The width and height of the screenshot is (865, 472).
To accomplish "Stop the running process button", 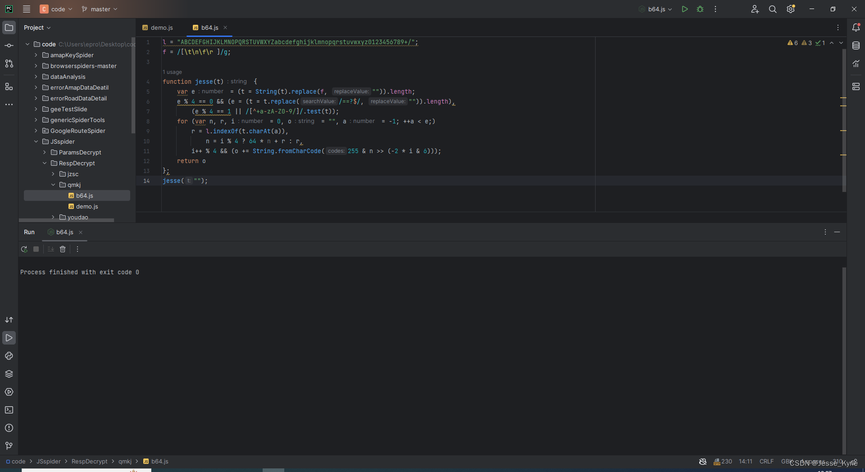I will click(x=36, y=249).
